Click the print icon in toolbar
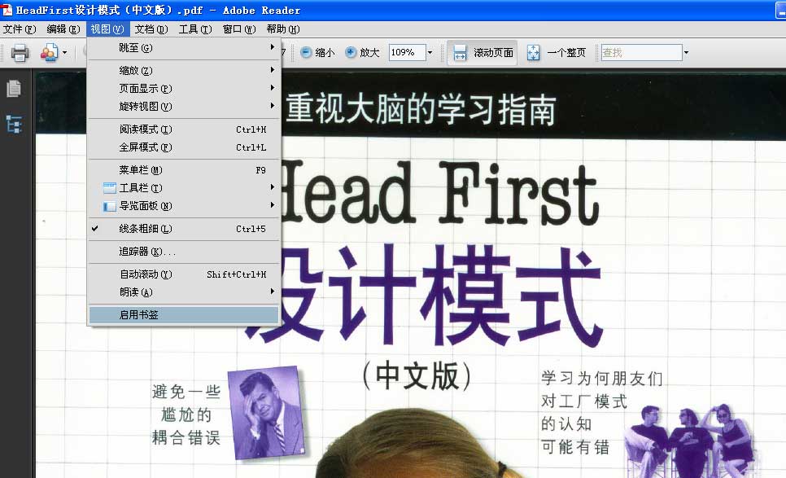 tap(20, 52)
